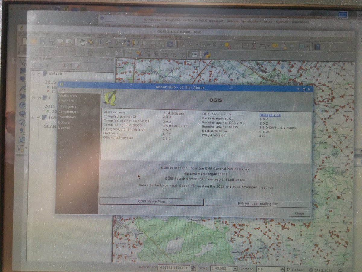Click the CSW MetaSearch catalog icon
Screen dimensions: 362x272
[194, 54]
